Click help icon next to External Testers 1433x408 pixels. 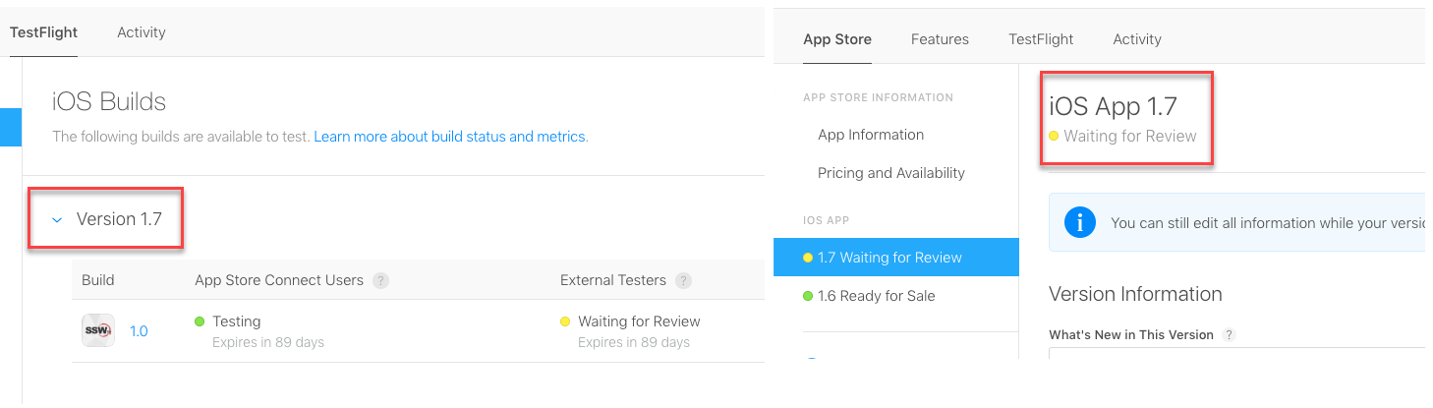684,281
